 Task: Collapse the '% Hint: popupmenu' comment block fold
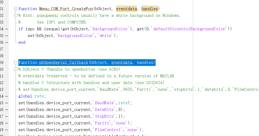point(16,15)
